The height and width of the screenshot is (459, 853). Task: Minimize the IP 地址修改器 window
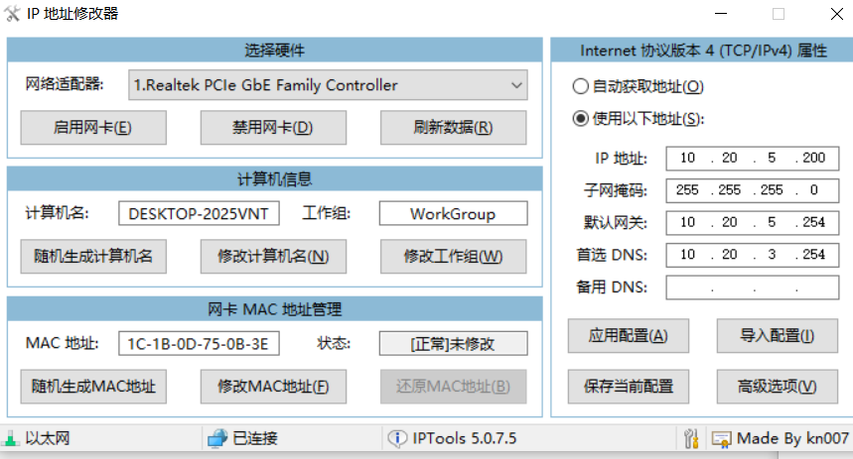pyautogui.click(x=721, y=14)
